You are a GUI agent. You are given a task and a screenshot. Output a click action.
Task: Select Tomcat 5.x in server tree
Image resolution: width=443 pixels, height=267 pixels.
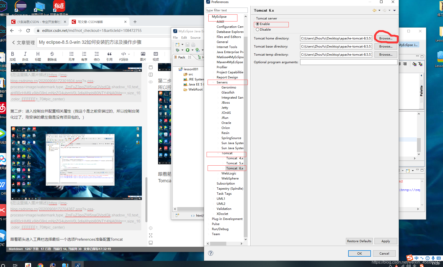click(x=235, y=163)
